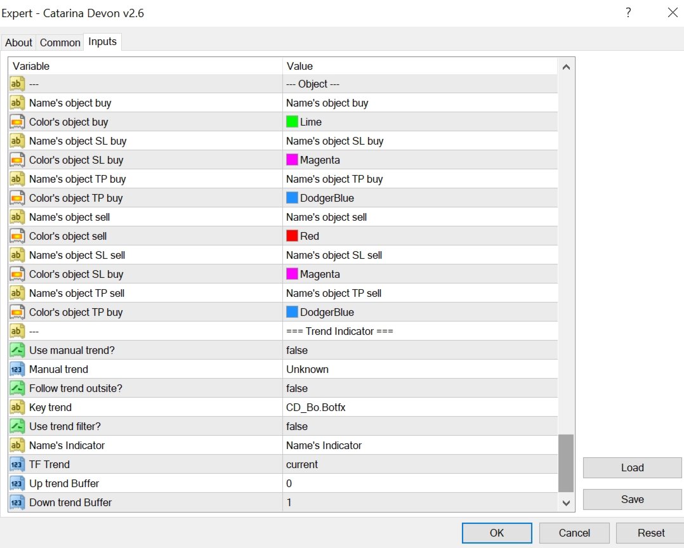Open the Manual trend Unknown value dropdown

point(420,369)
